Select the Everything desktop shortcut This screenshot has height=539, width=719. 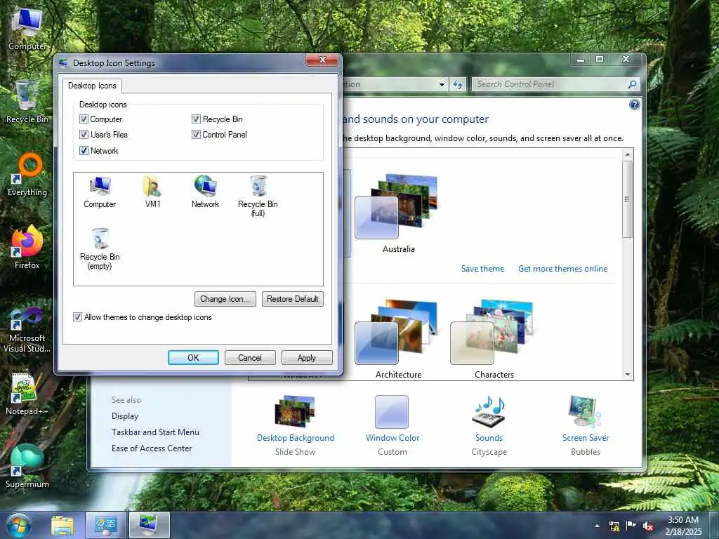[27, 175]
